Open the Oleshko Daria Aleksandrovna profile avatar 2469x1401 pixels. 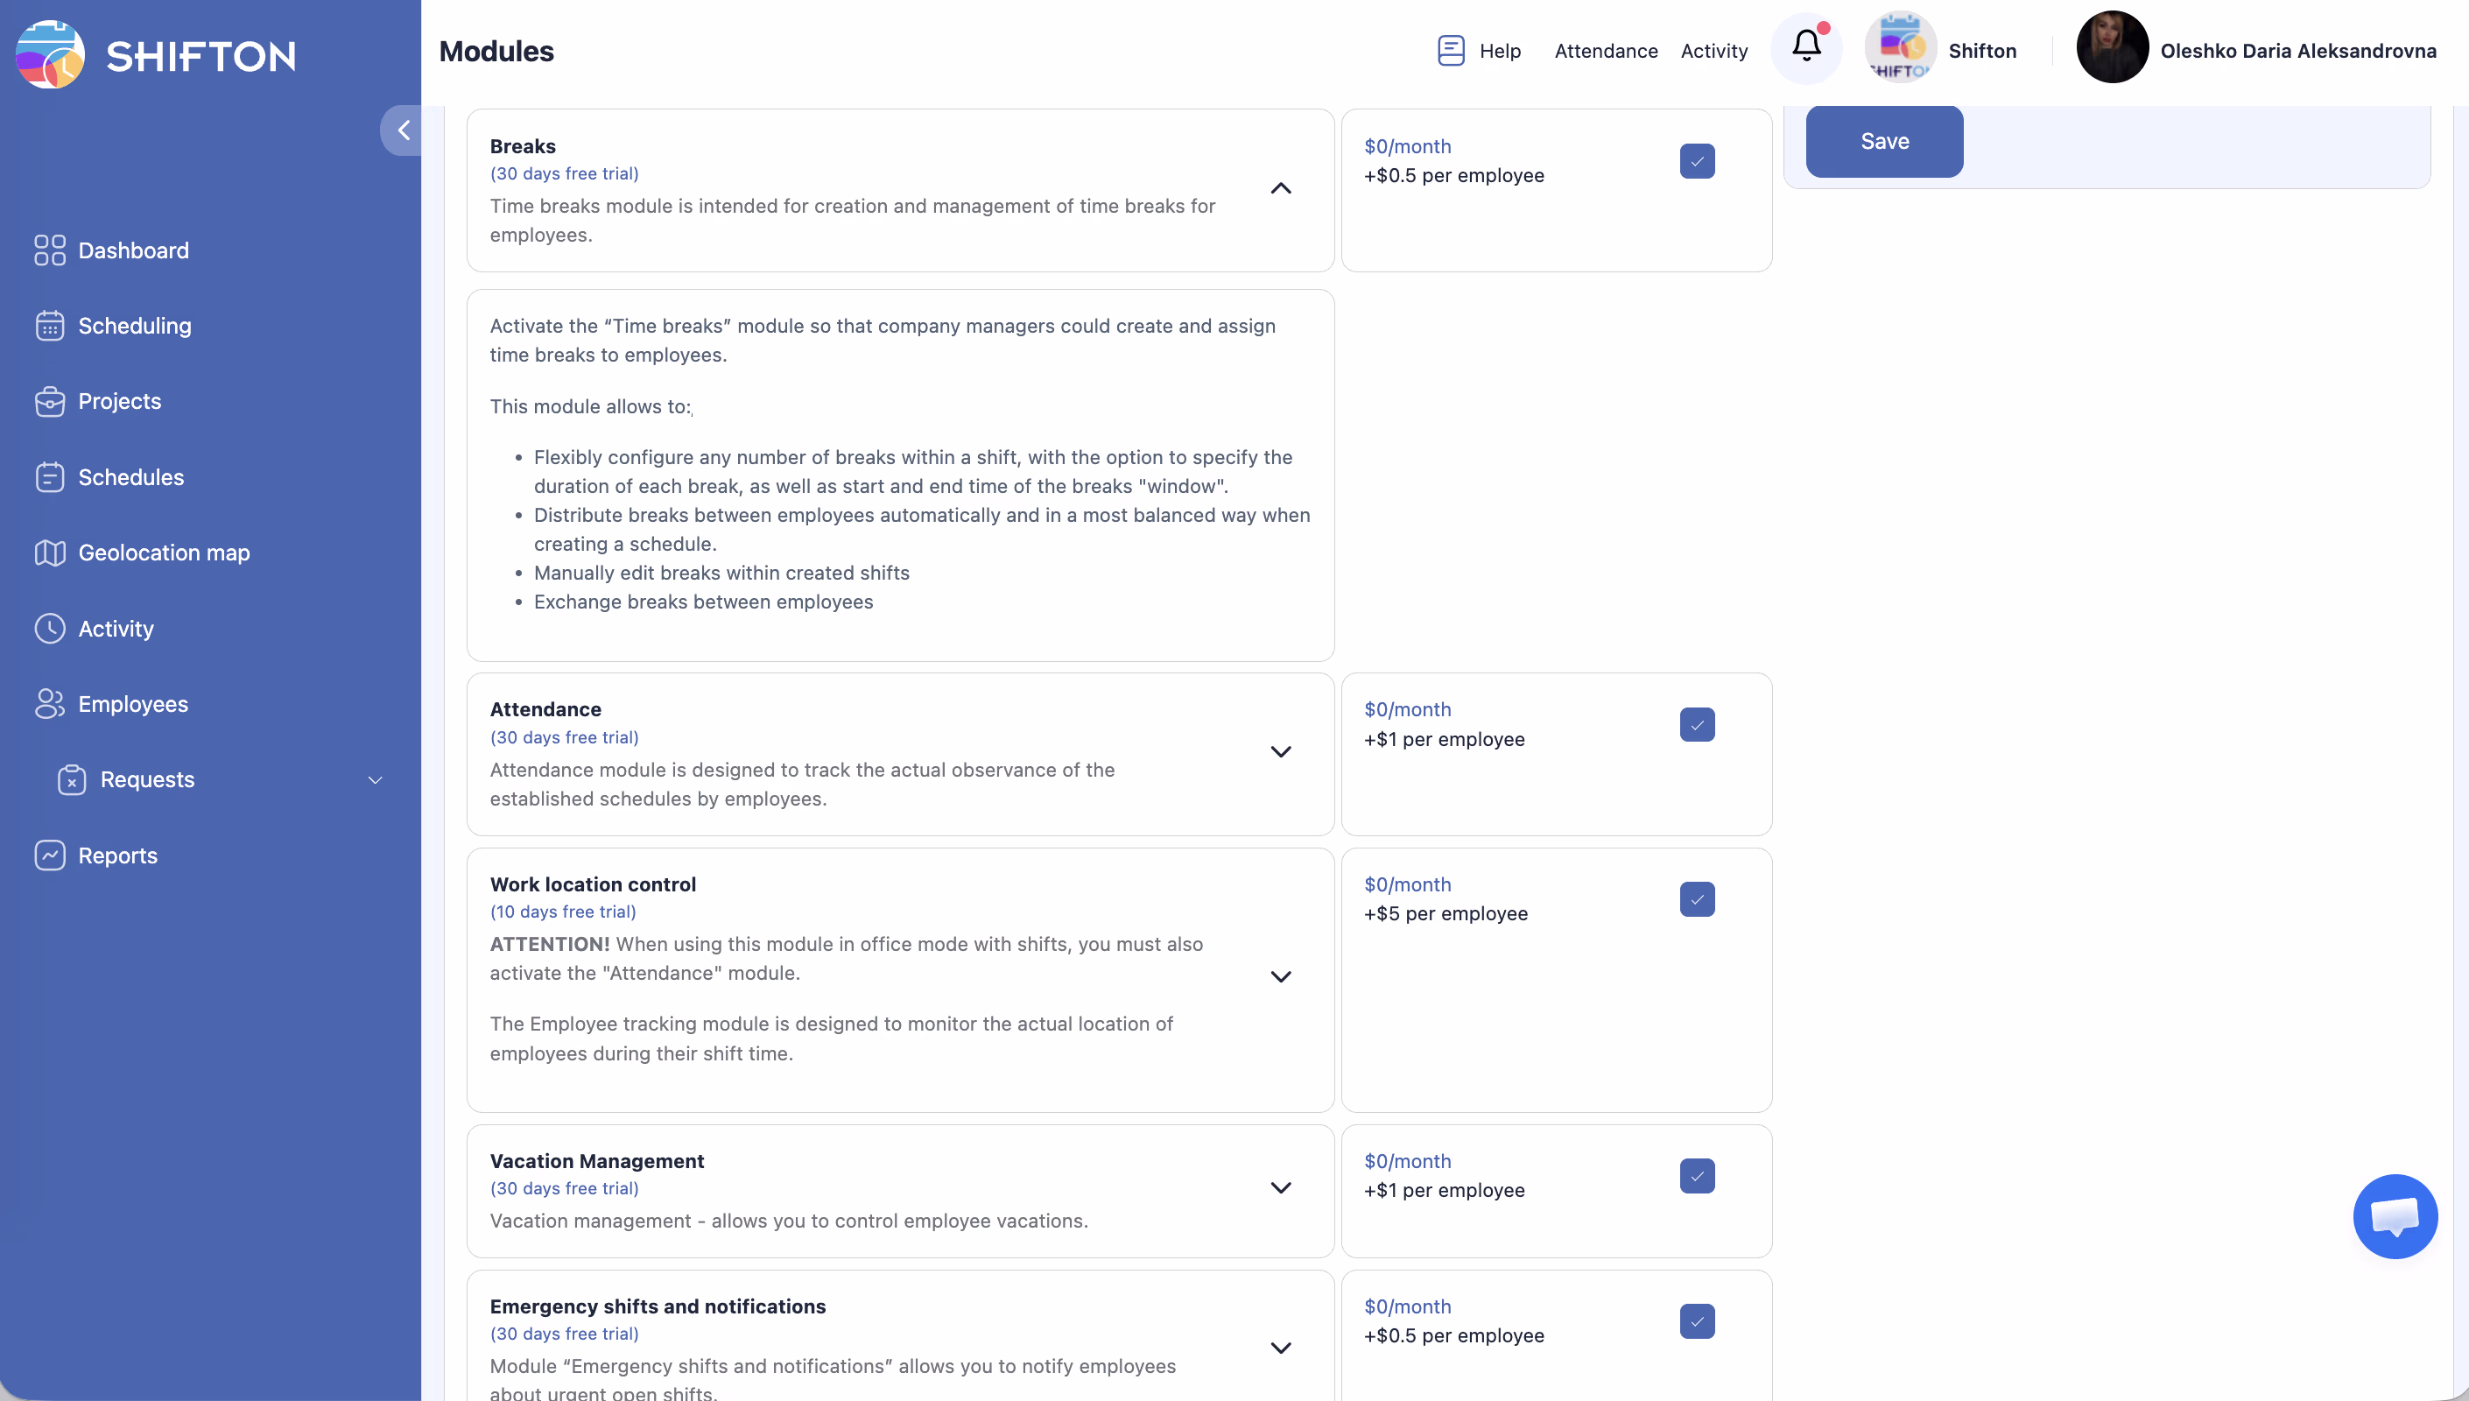pos(2111,48)
